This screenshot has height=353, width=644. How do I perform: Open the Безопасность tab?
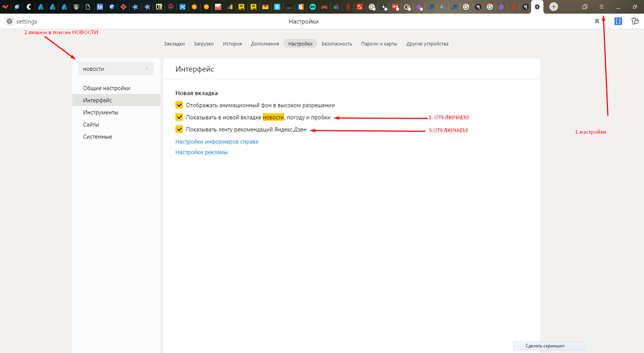[337, 44]
